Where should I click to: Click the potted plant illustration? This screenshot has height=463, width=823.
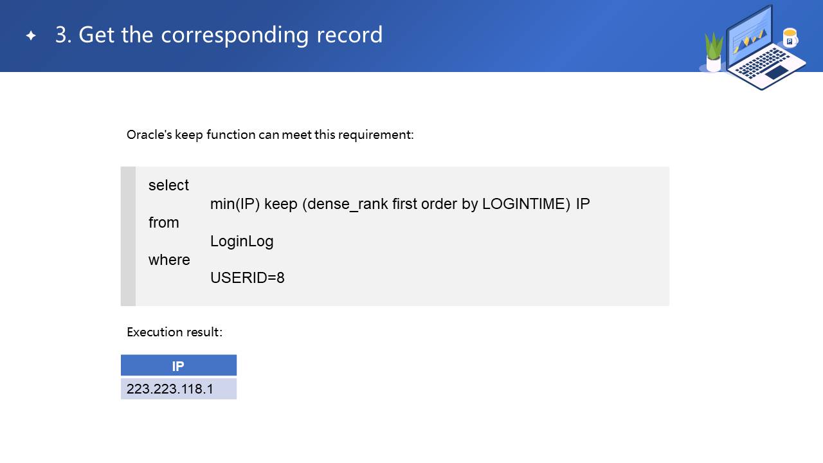[714, 53]
